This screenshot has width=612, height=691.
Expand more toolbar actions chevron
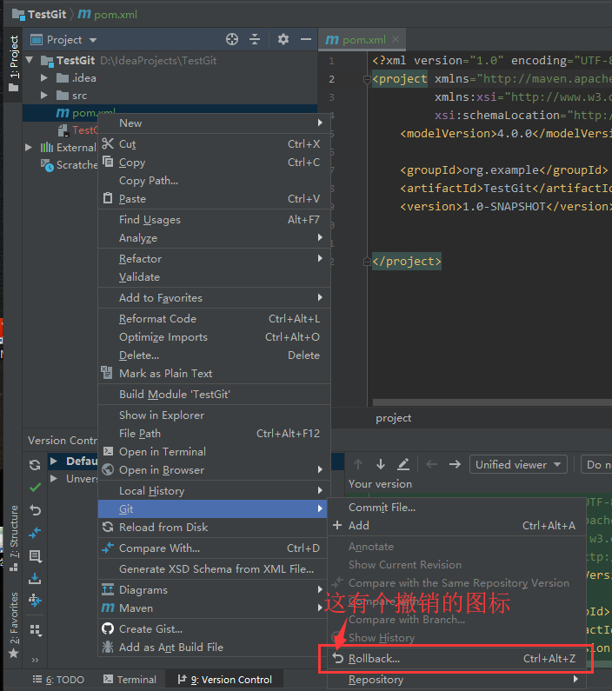[36, 660]
